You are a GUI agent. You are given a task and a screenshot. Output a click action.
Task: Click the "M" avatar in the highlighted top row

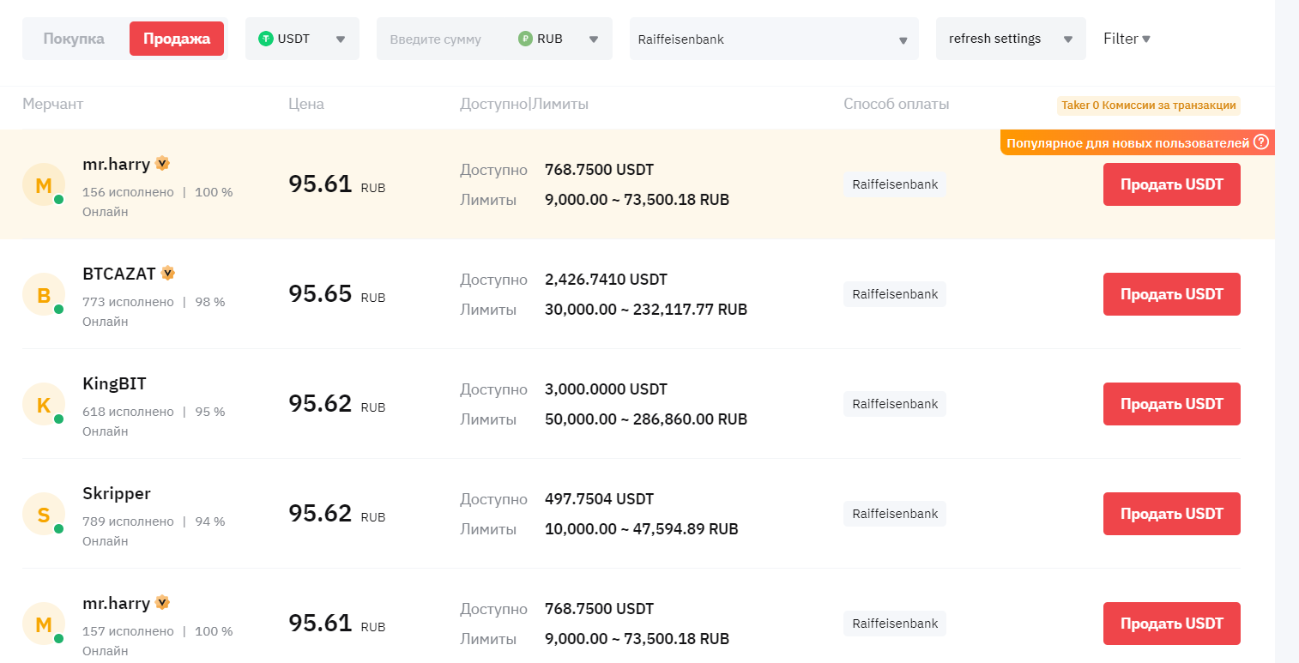tap(44, 185)
